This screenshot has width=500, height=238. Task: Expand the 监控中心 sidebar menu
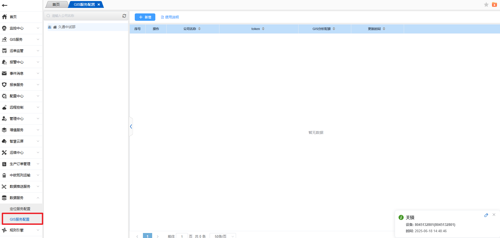[x=21, y=28]
